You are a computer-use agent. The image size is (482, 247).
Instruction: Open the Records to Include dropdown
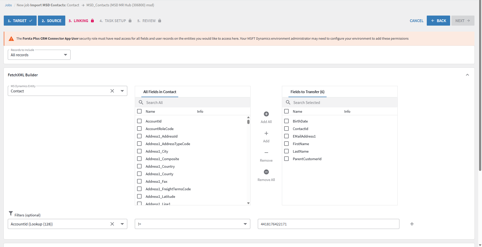click(39, 55)
